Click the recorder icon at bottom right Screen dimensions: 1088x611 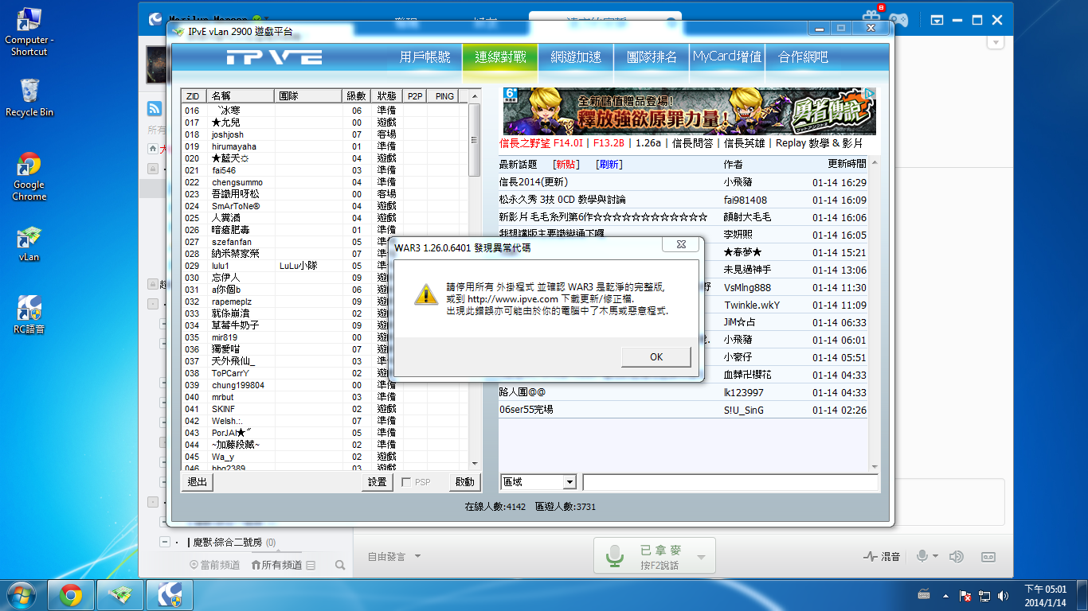click(x=988, y=557)
